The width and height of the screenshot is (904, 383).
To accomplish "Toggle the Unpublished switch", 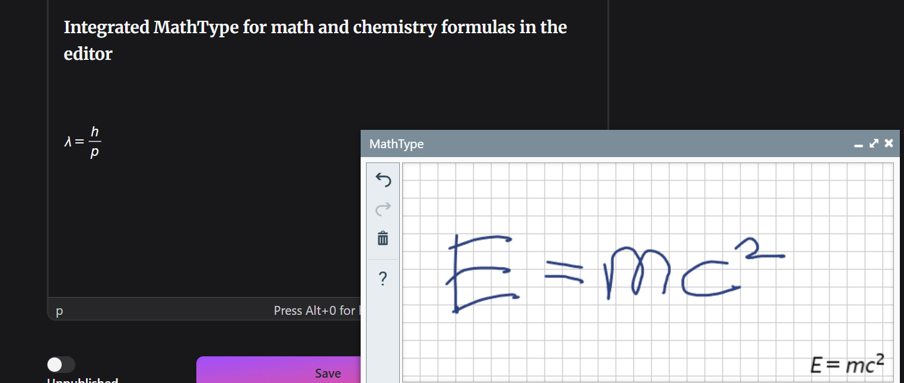I will (61, 365).
